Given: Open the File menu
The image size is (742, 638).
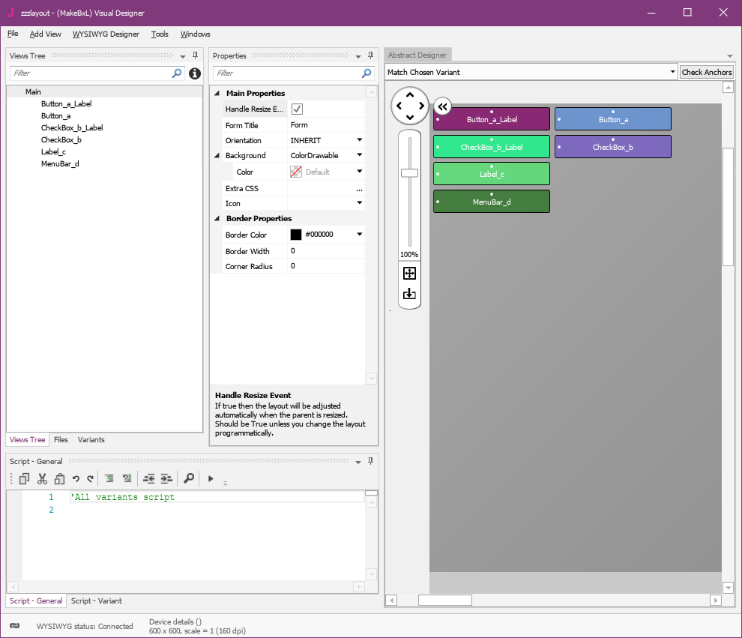Looking at the screenshot, I should 13,34.
